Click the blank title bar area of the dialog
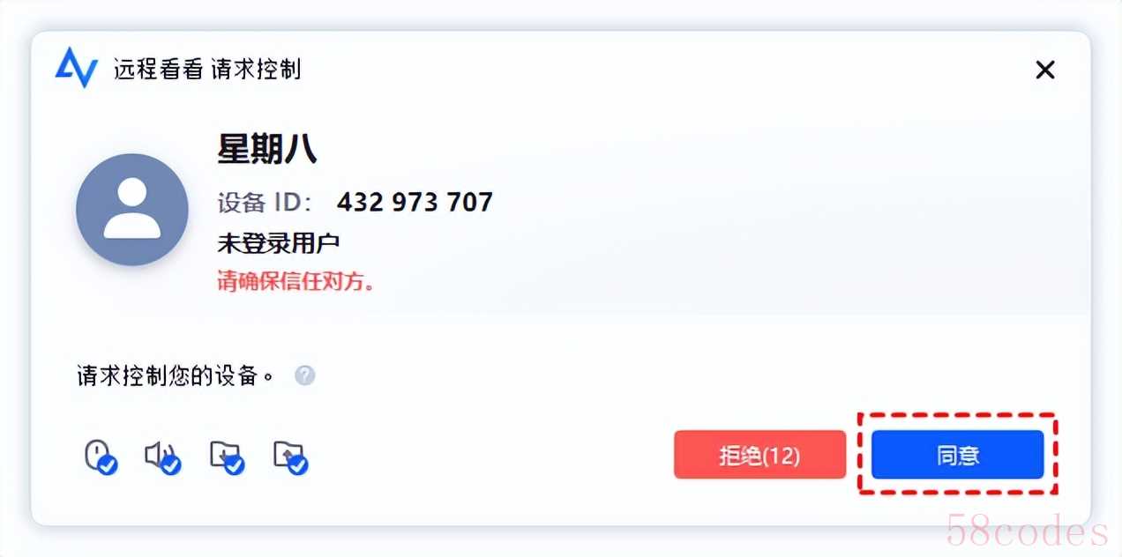The height and width of the screenshot is (557, 1122). click(662, 69)
